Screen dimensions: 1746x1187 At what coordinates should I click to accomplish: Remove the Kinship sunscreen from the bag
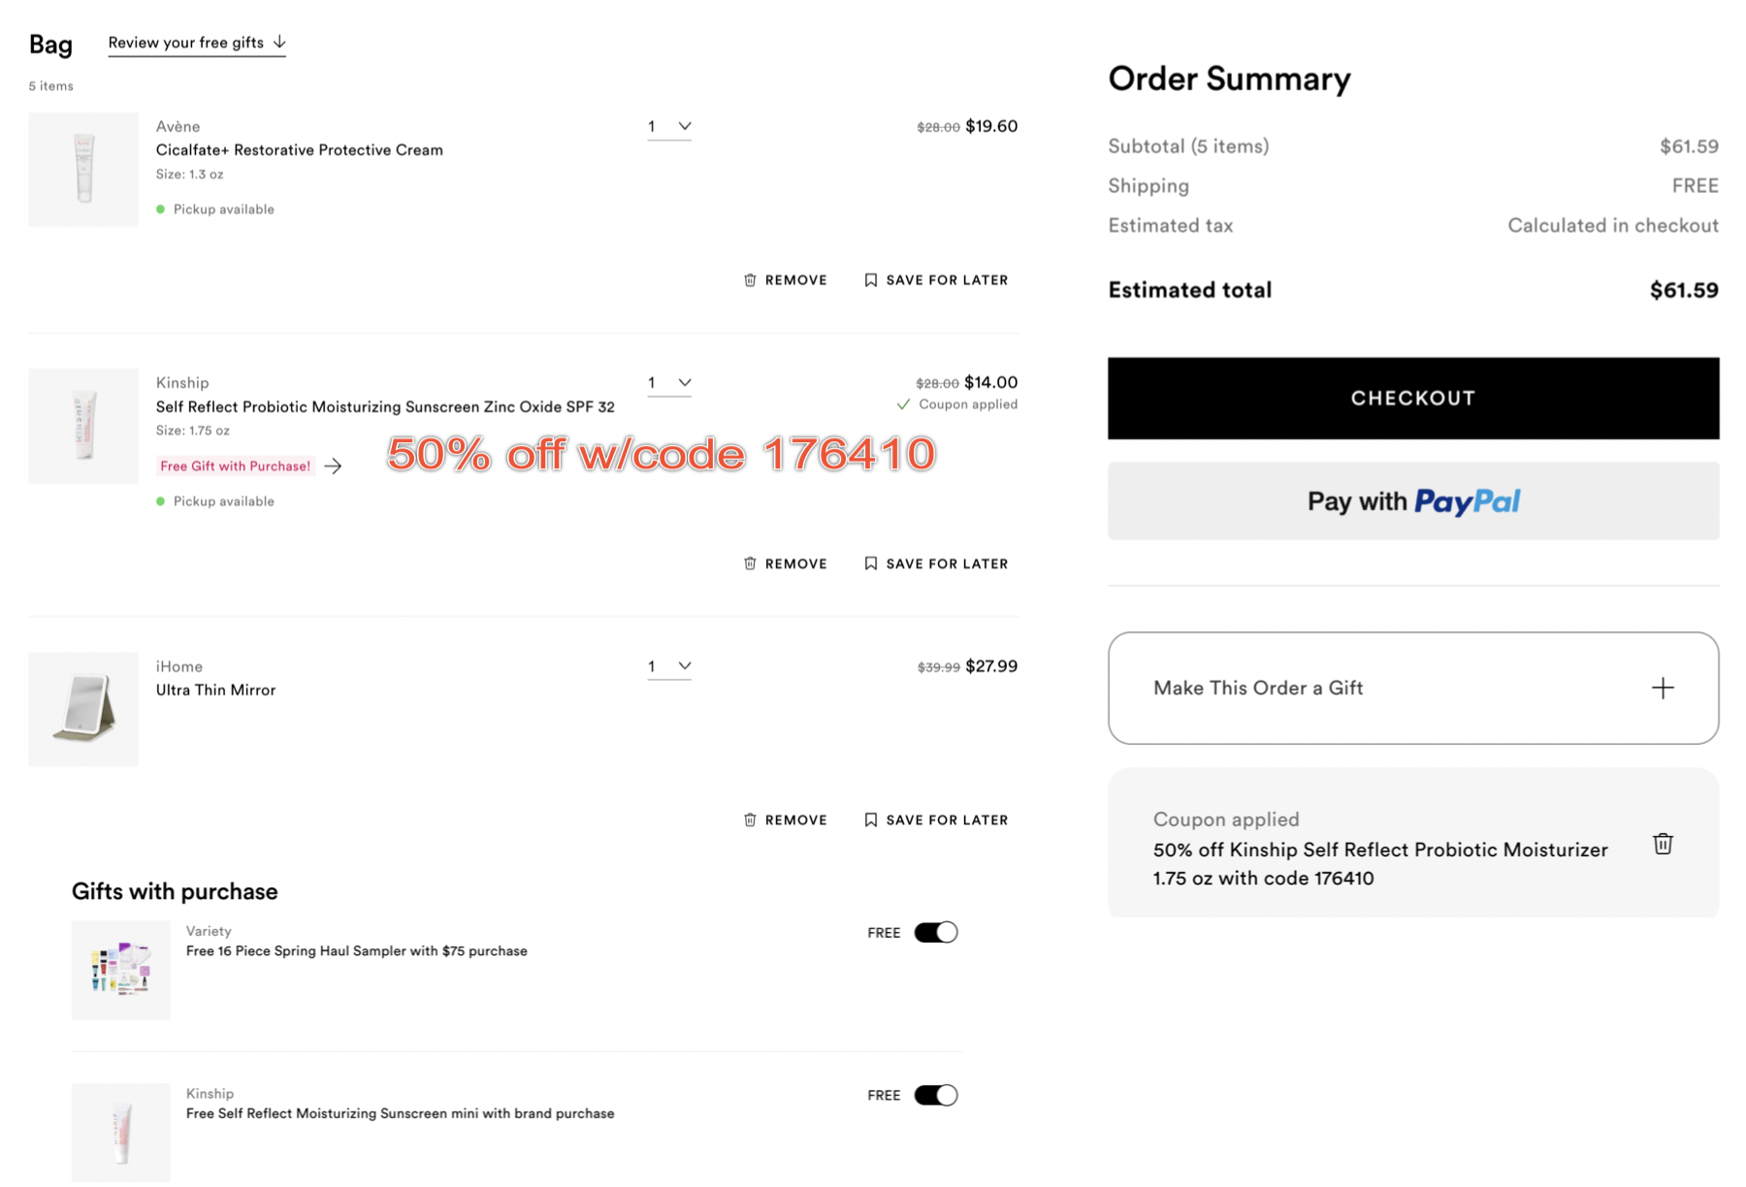785,563
